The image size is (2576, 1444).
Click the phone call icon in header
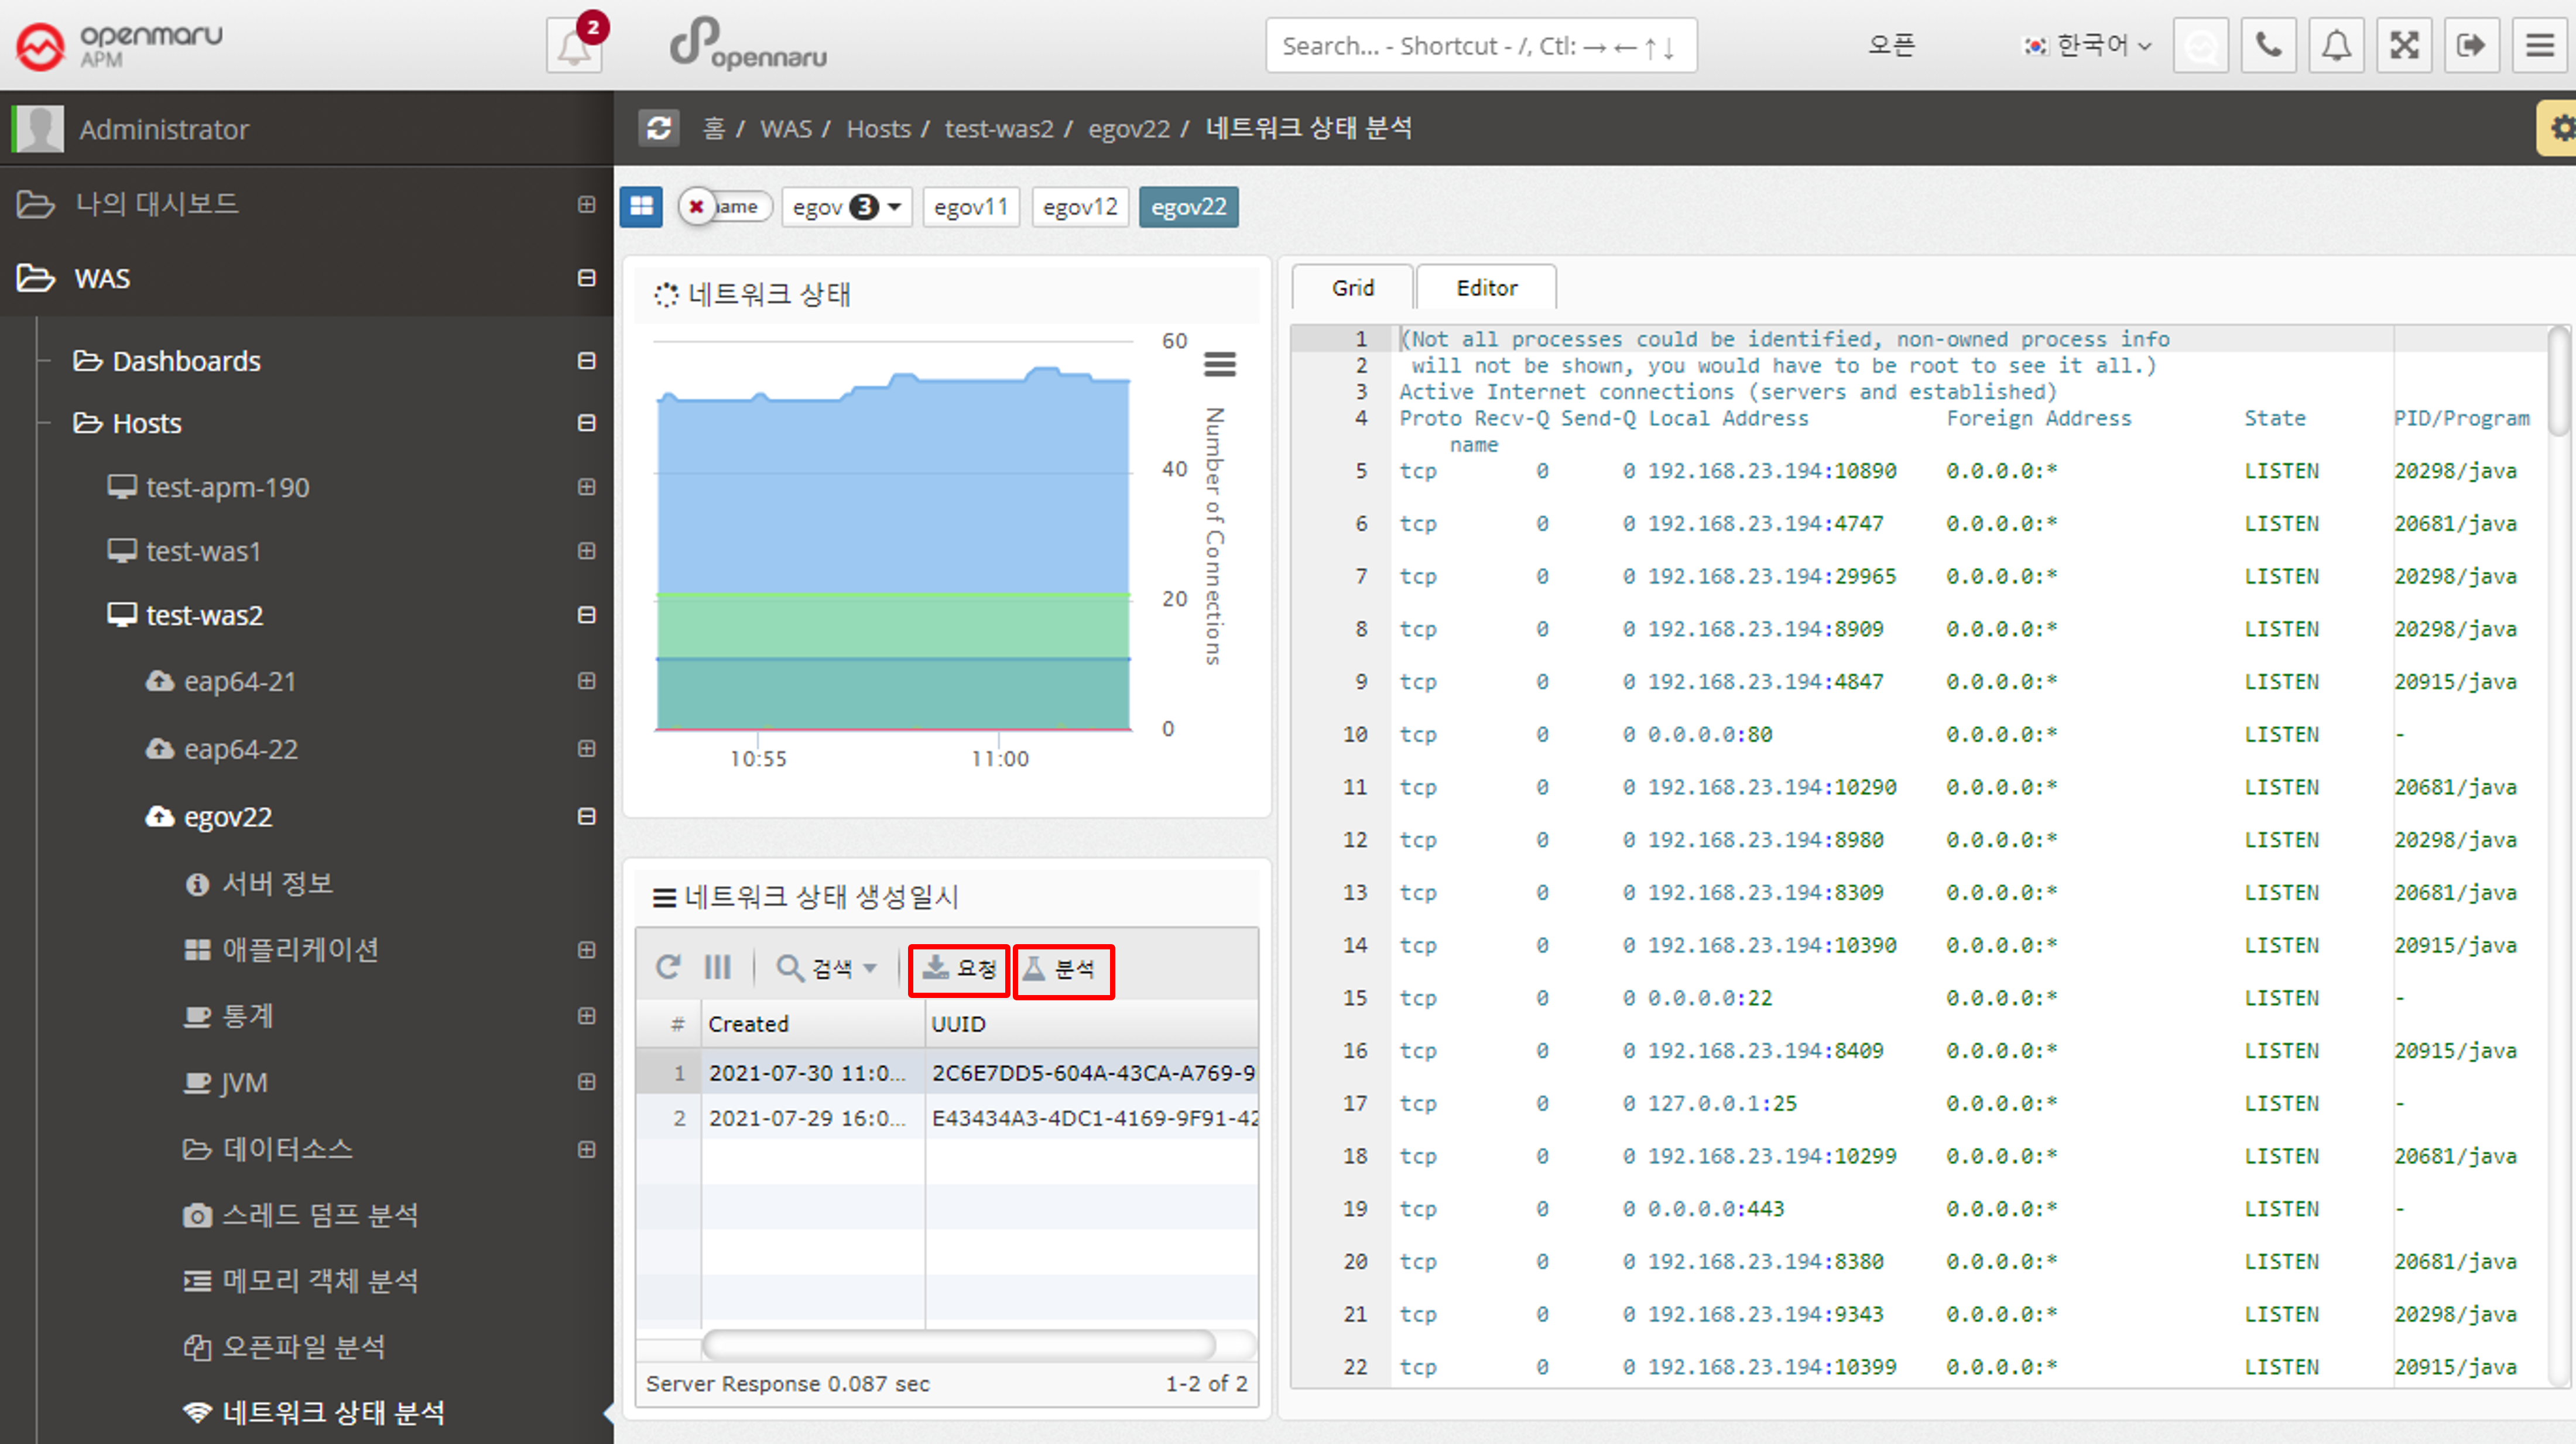pos(2268,46)
